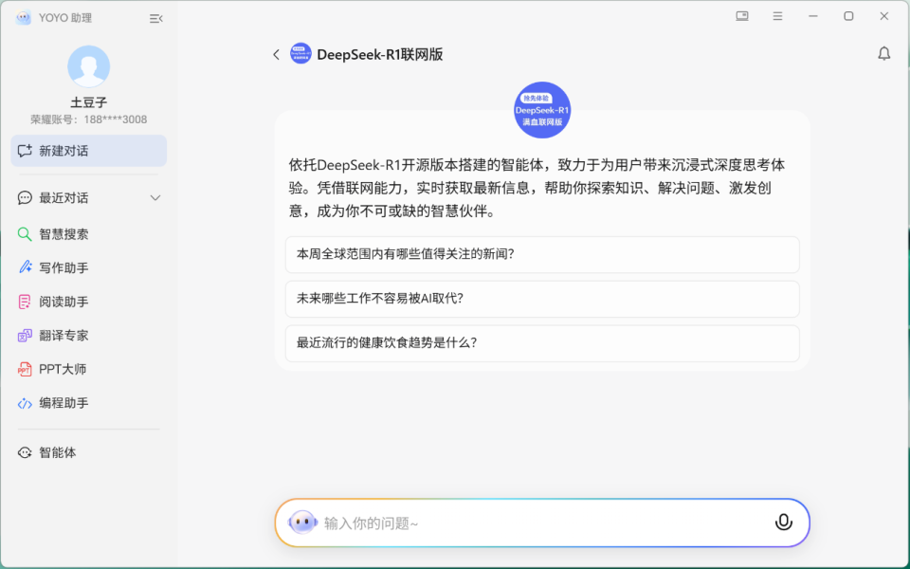Minimize the YOYO assistant window
Image resolution: width=910 pixels, height=569 pixels.
tap(813, 16)
